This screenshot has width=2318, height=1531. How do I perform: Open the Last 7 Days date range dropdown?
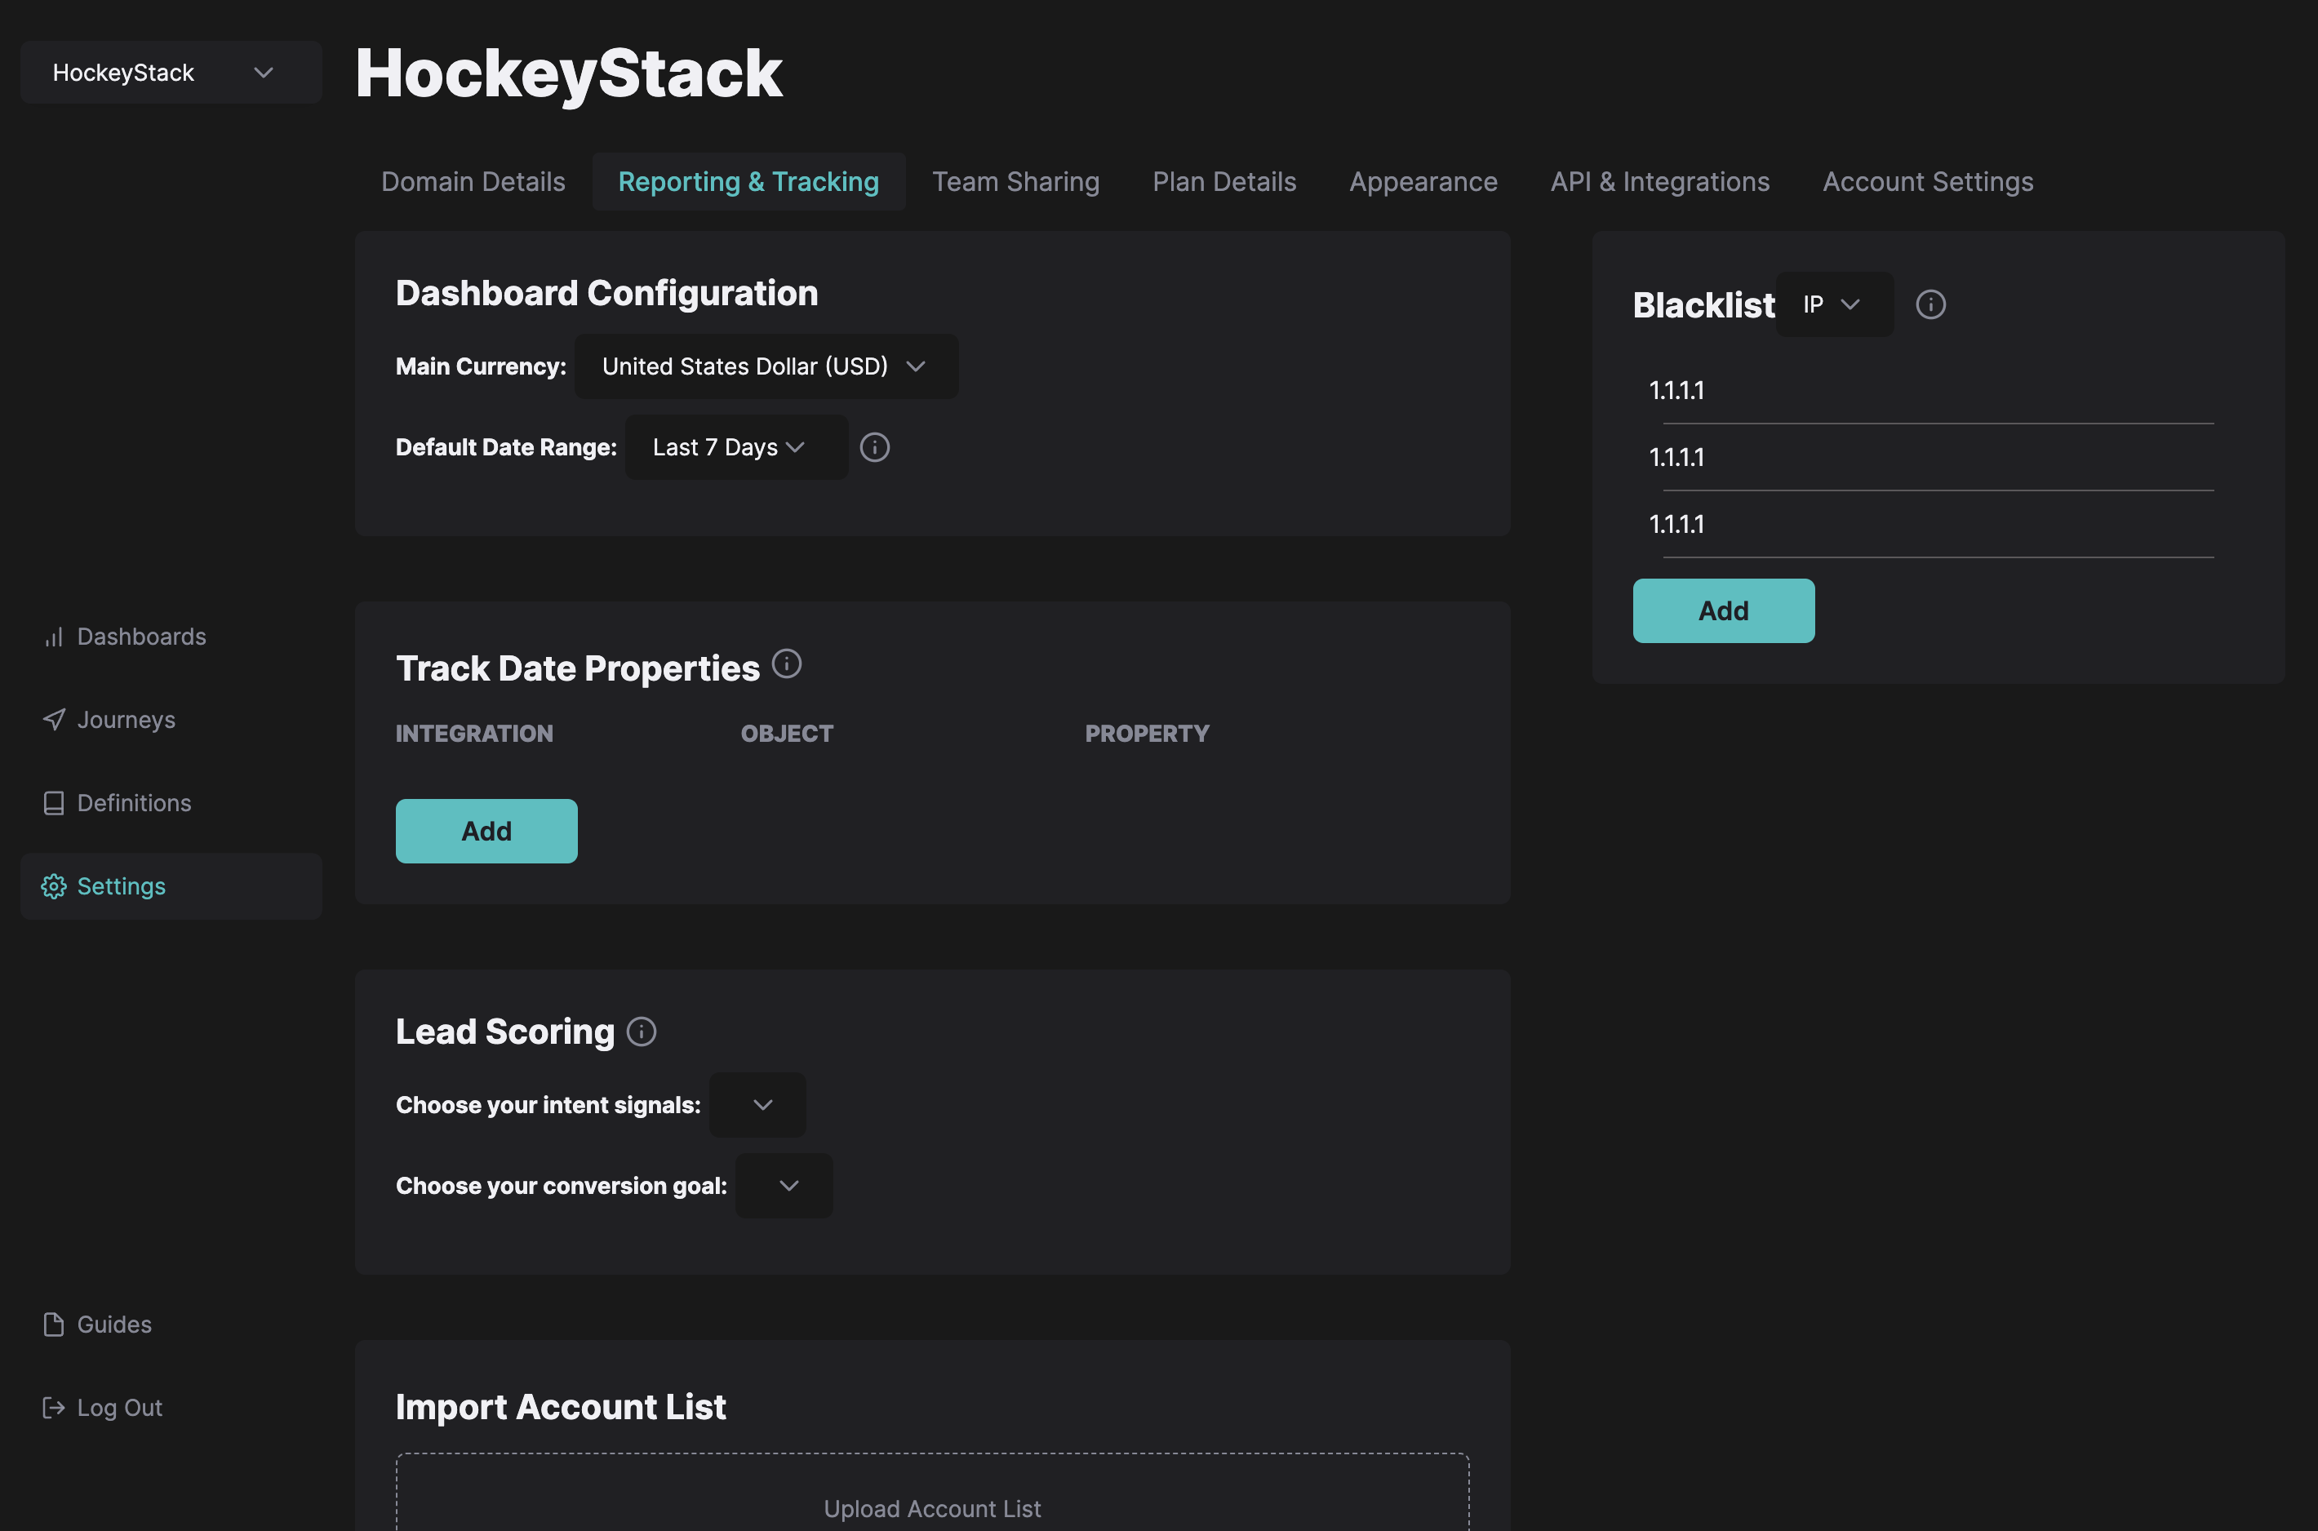pos(736,447)
